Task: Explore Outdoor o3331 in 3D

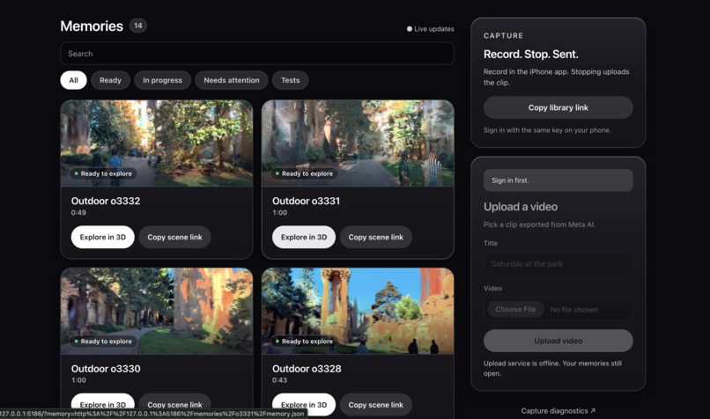Action: coord(304,237)
